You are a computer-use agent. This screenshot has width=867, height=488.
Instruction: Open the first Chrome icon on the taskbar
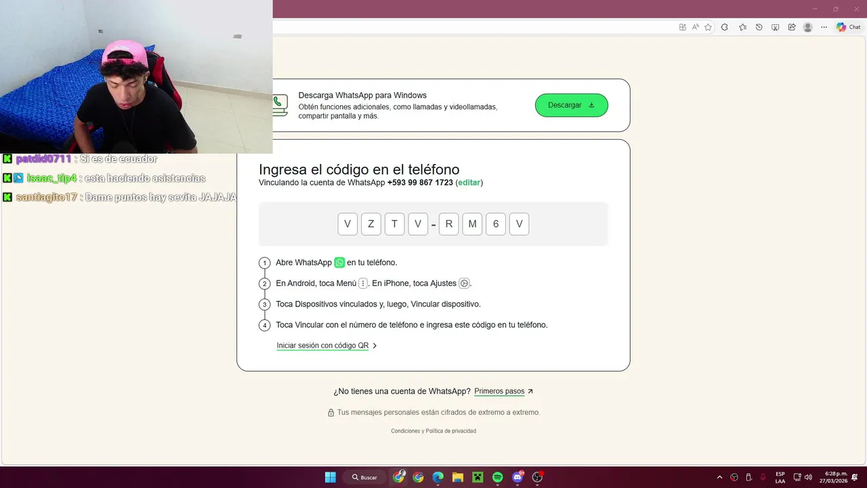pos(399,477)
